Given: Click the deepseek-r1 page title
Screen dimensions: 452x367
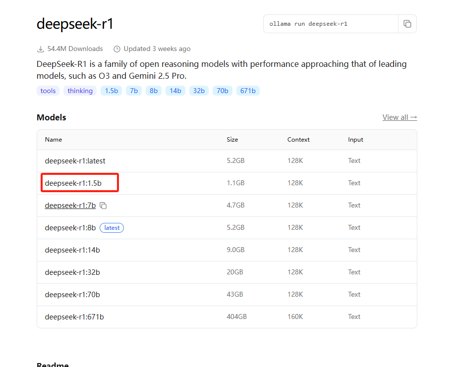Looking at the screenshot, I should [x=75, y=24].
